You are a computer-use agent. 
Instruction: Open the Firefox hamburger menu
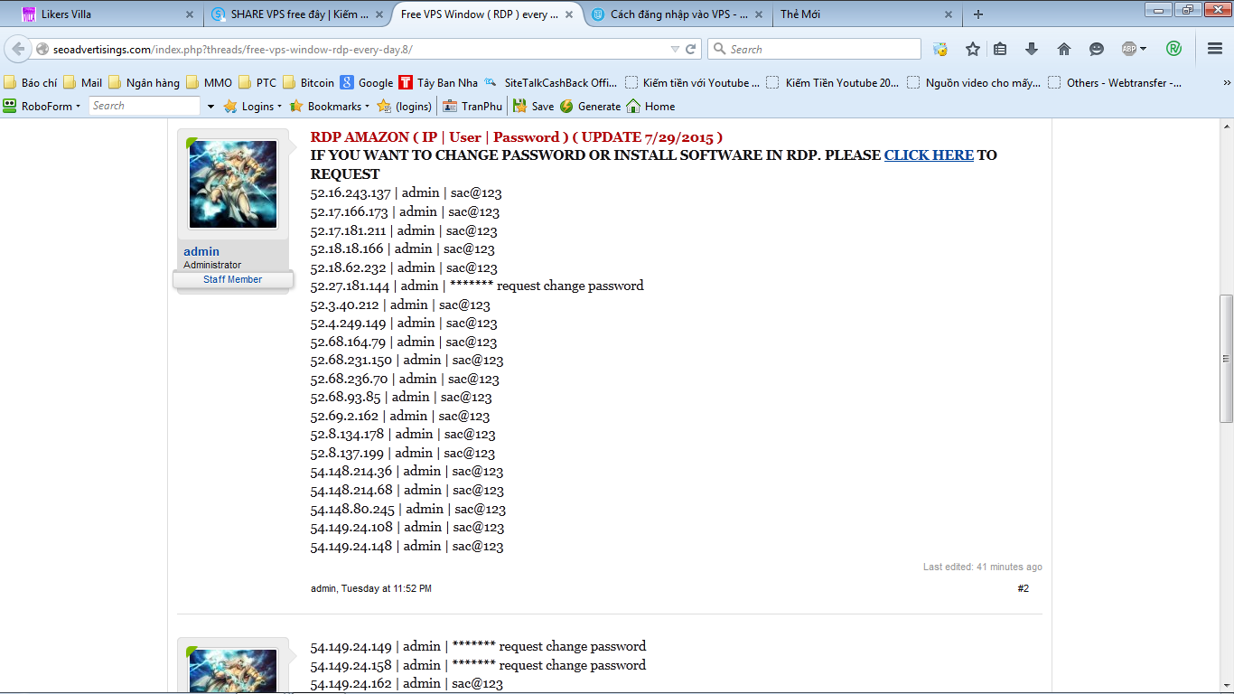[1215, 49]
